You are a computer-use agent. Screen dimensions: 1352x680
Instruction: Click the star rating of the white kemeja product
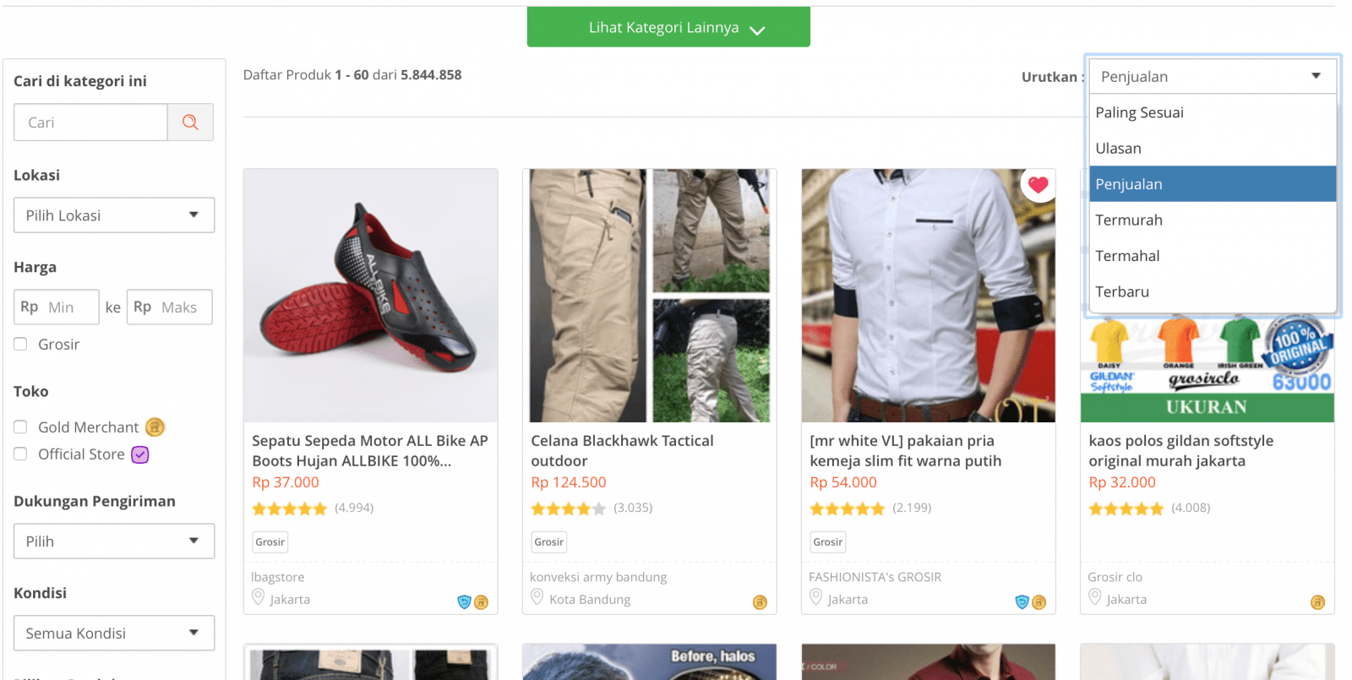pyautogui.click(x=847, y=509)
